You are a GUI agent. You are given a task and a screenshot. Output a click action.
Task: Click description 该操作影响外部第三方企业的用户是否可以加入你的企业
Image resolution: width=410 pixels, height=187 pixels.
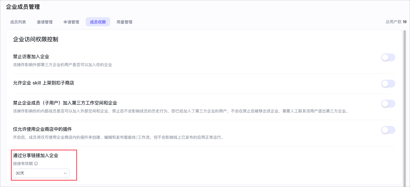(x=63, y=65)
